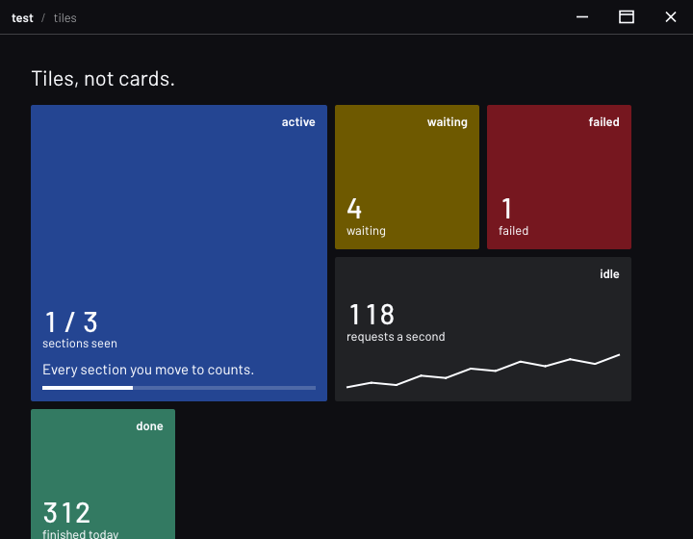Close the window with the X icon
Screen dimensions: 693x539
(671, 17)
